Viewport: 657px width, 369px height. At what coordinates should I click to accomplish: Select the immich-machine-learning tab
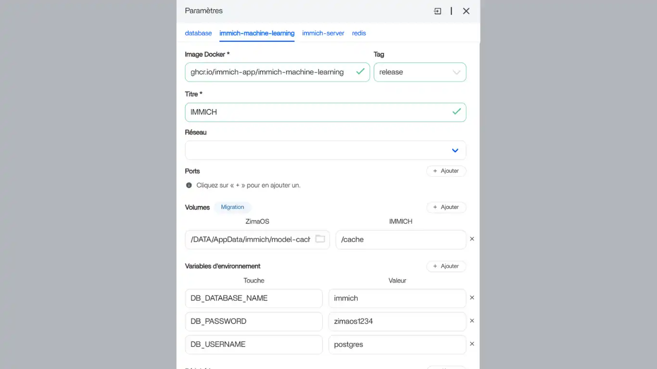click(257, 33)
